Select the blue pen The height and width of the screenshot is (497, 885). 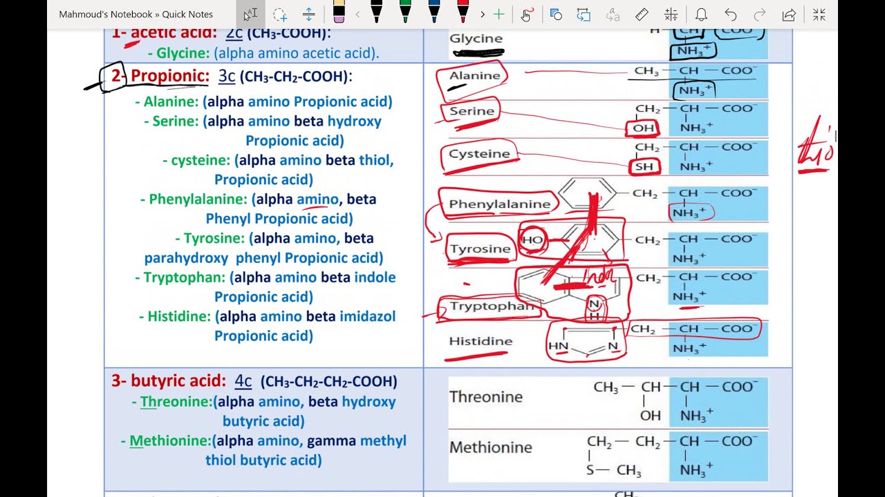434,12
